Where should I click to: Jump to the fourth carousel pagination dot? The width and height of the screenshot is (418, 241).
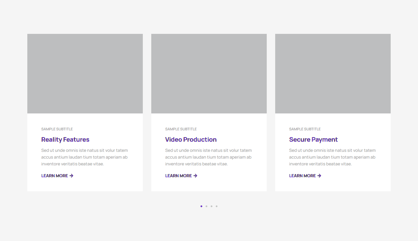(217, 206)
